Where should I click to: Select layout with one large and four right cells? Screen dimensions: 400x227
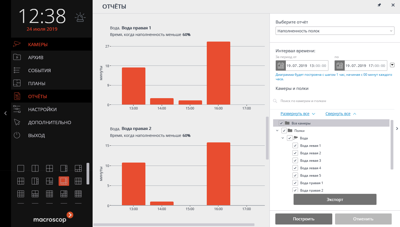pyautogui.click(x=64, y=168)
